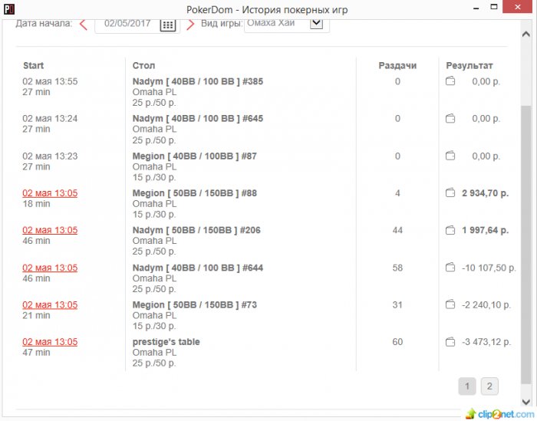Close the PokerDom history window

tap(518, 6)
